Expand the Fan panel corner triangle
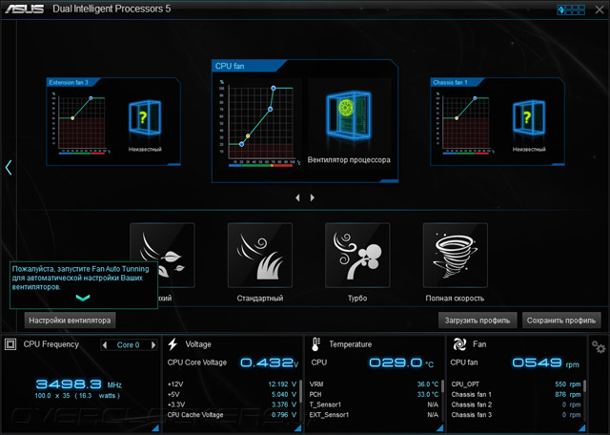Viewport: 610px width, 435px height. coord(582,428)
